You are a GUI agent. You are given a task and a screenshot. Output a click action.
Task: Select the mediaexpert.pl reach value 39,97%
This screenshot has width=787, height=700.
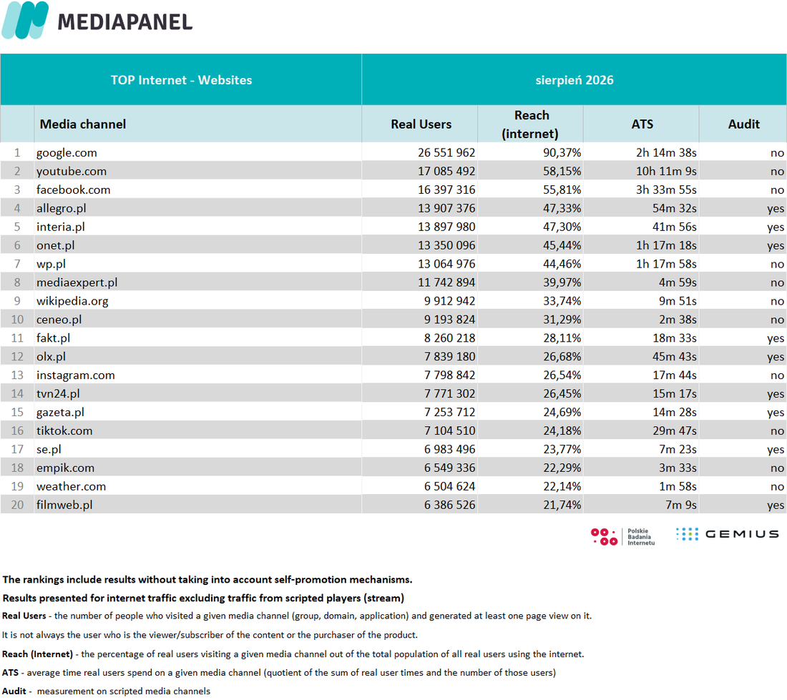click(562, 283)
